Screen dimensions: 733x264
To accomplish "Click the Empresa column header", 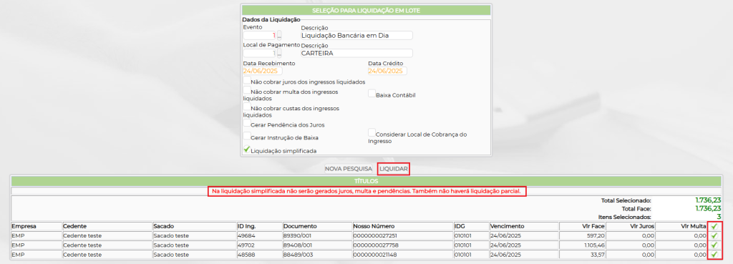I will [x=37, y=226].
